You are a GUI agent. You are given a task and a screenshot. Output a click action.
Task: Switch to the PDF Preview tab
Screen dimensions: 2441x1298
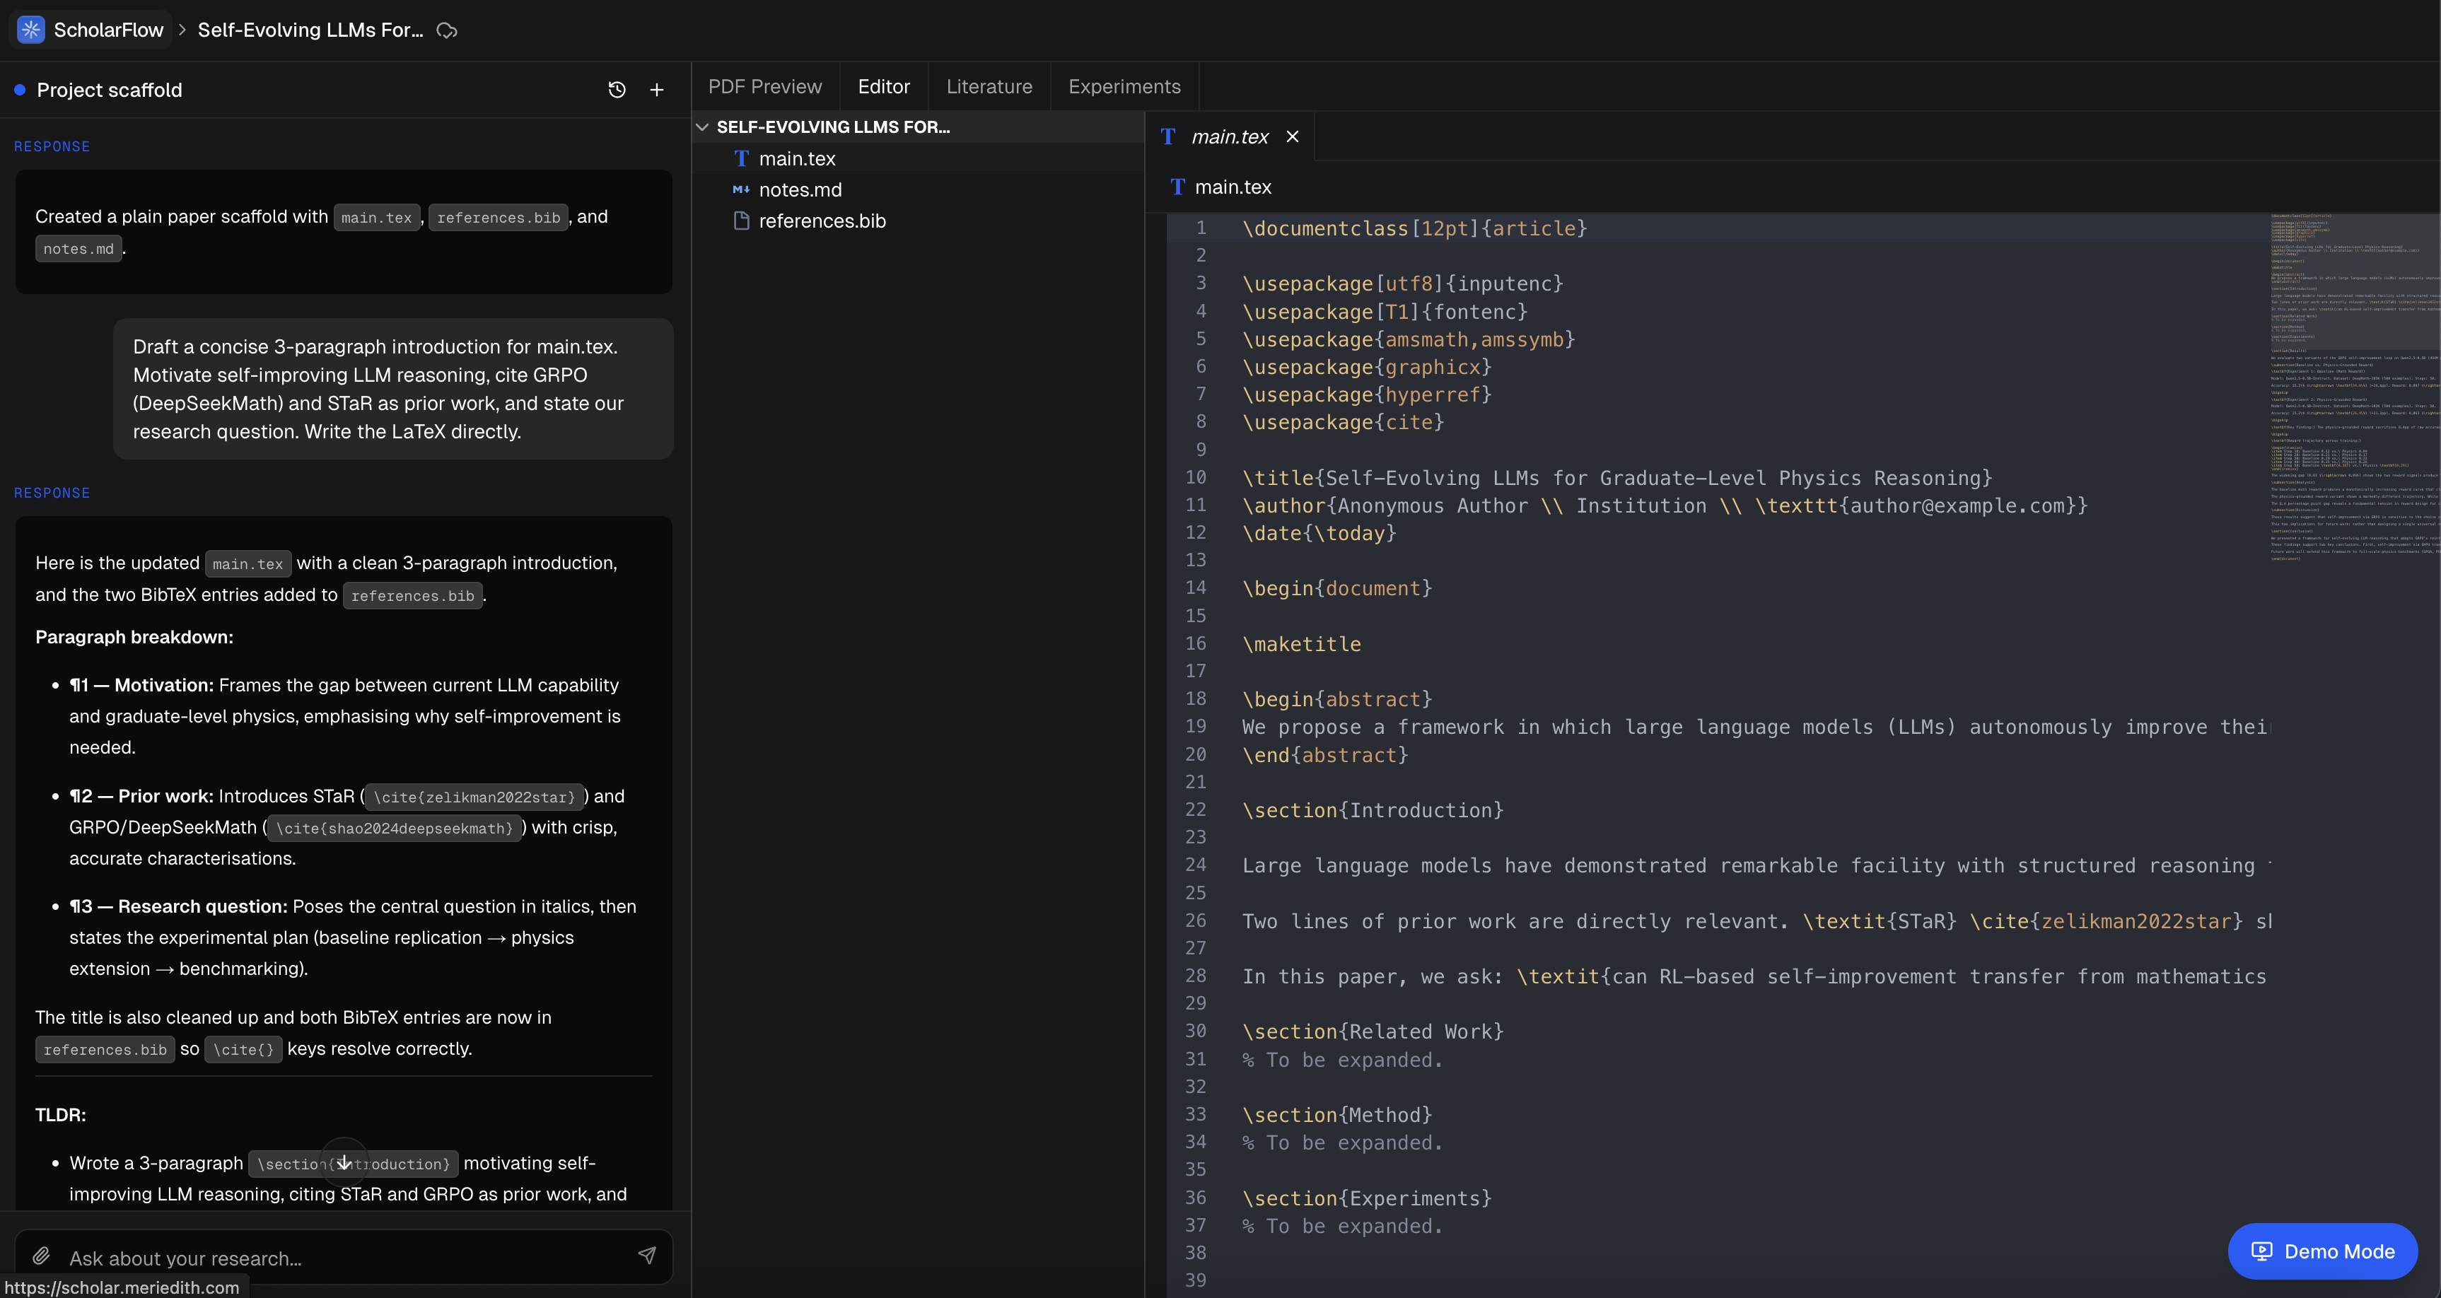click(764, 86)
